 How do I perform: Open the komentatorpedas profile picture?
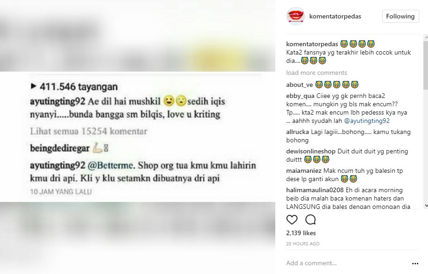click(x=296, y=16)
